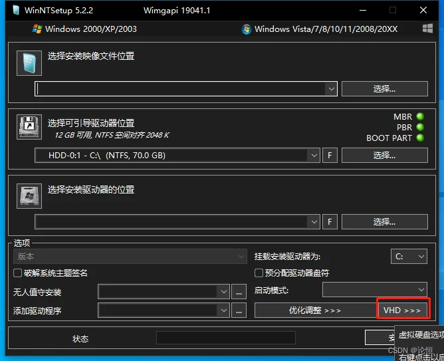Click the 选择安装驱动器的位置 heading
444x361 pixels.
91,189
